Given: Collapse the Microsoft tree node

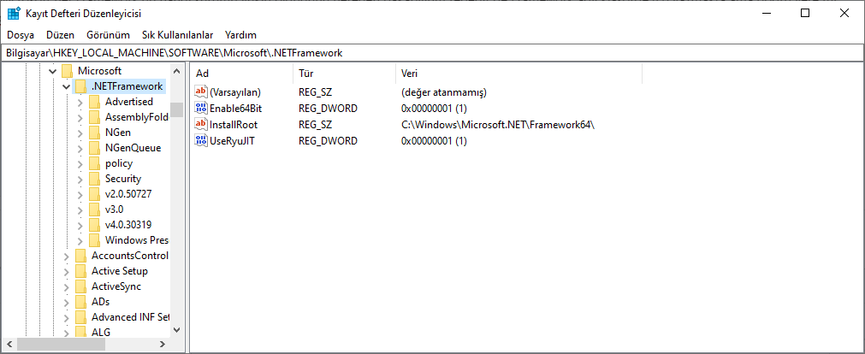Looking at the screenshot, I should [53, 71].
